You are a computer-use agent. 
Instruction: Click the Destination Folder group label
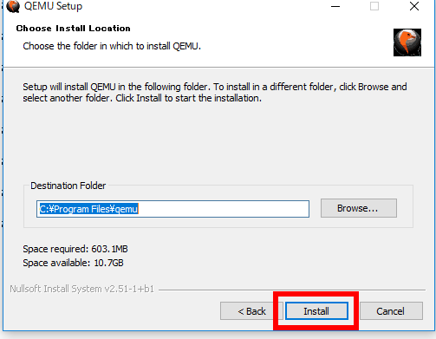[68, 186]
